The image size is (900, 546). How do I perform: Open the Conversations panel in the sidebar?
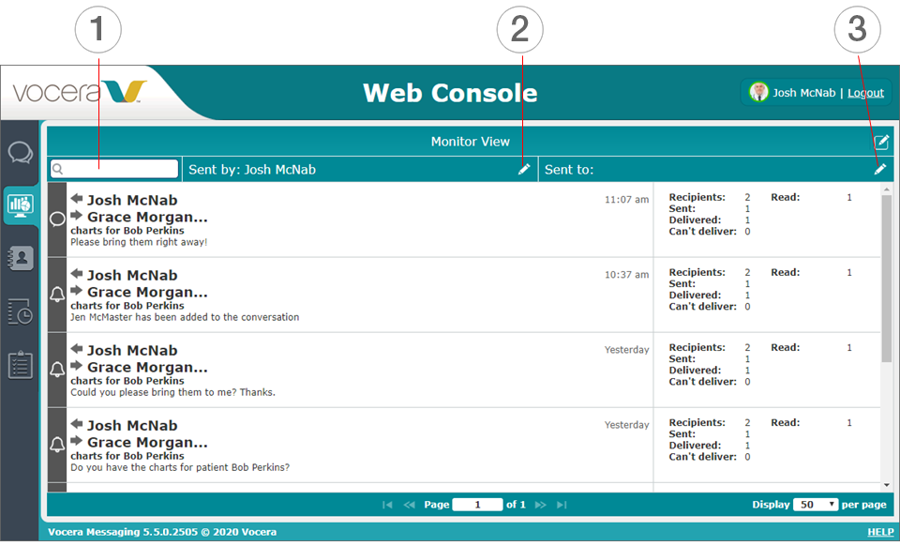click(x=21, y=154)
